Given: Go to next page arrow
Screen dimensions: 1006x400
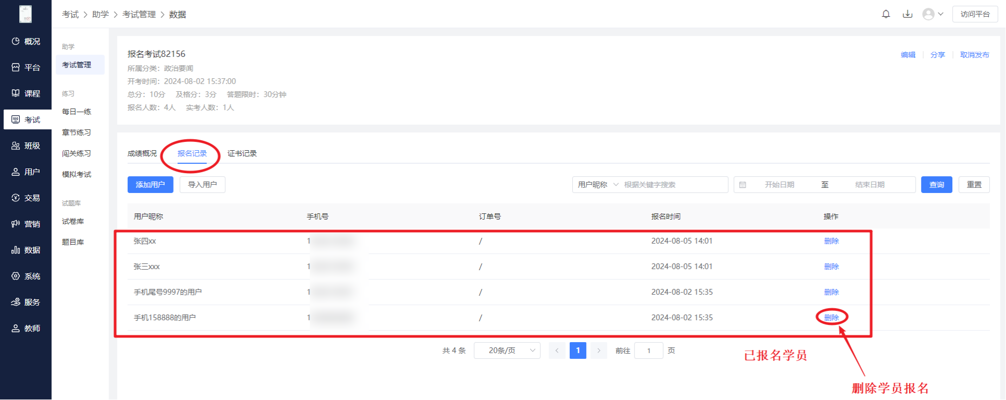Looking at the screenshot, I should point(598,350).
